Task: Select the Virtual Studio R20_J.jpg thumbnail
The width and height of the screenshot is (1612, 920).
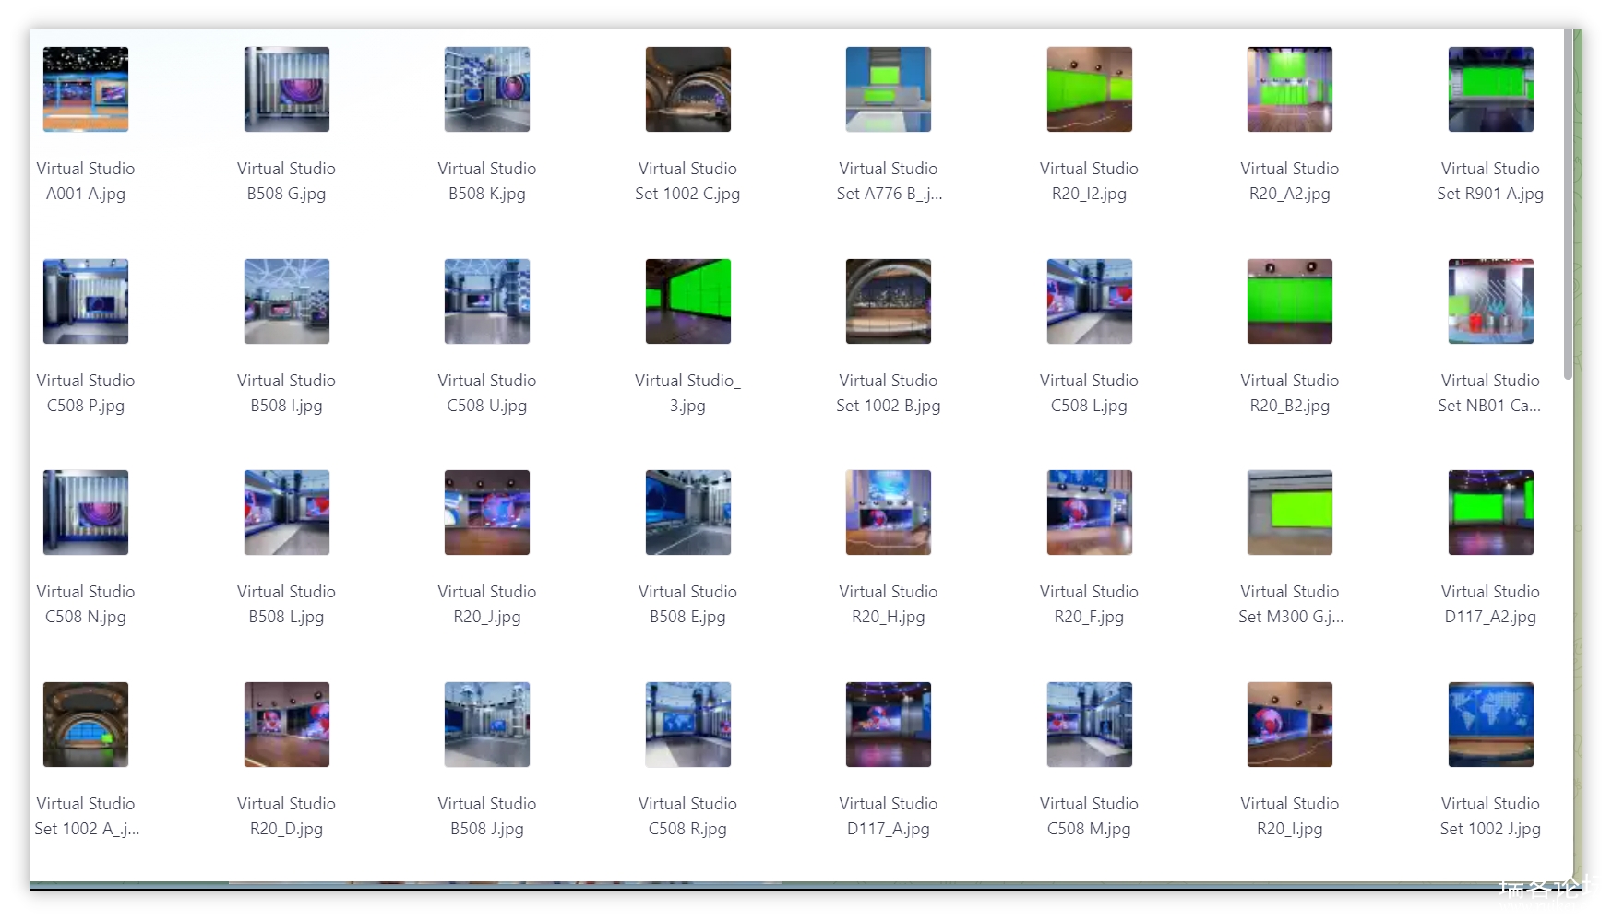Action: click(x=487, y=513)
